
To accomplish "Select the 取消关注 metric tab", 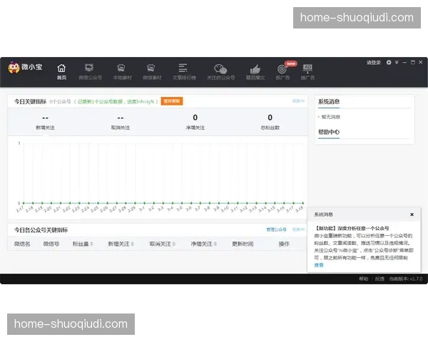I will tap(121, 122).
